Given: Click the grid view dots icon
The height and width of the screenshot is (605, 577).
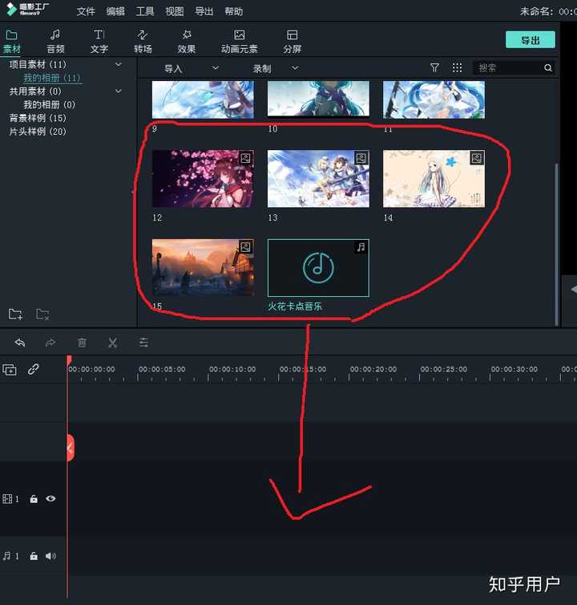Looking at the screenshot, I should [x=457, y=68].
